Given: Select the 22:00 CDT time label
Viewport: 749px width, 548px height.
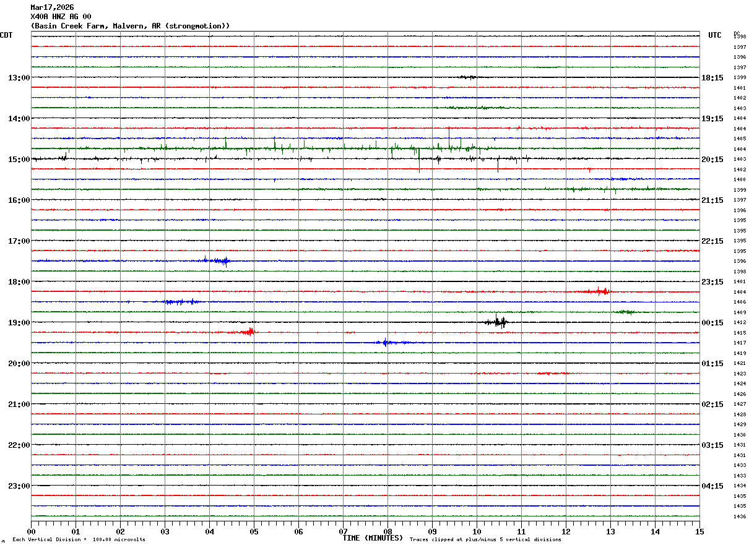Looking at the screenshot, I should click(x=19, y=445).
